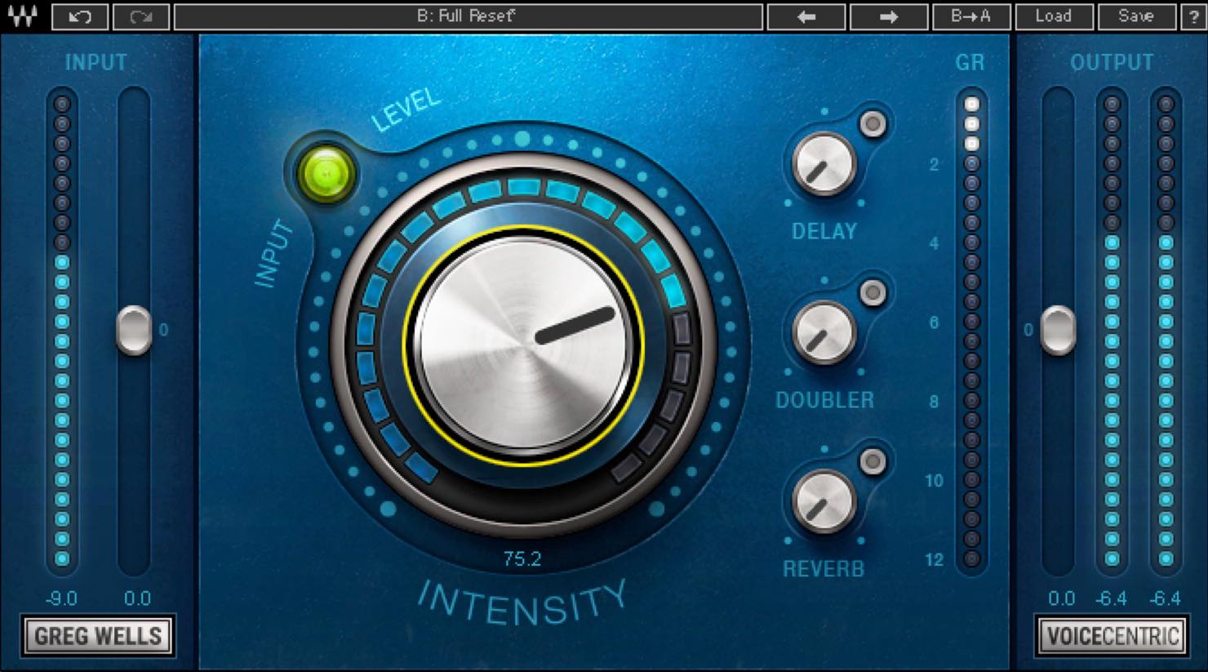
Task: Click the GR gain reduction meter
Action: pyautogui.click(x=971, y=332)
